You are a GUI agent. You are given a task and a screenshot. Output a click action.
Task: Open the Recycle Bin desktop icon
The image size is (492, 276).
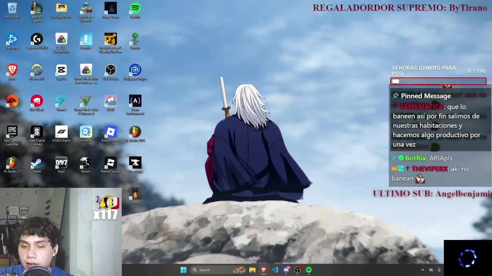tap(12, 11)
